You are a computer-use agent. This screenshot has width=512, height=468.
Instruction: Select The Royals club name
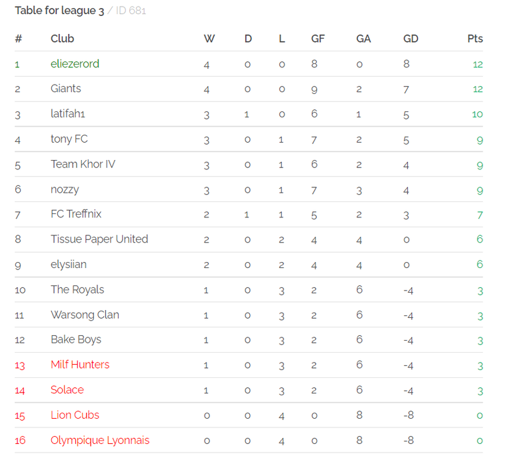[x=77, y=290]
